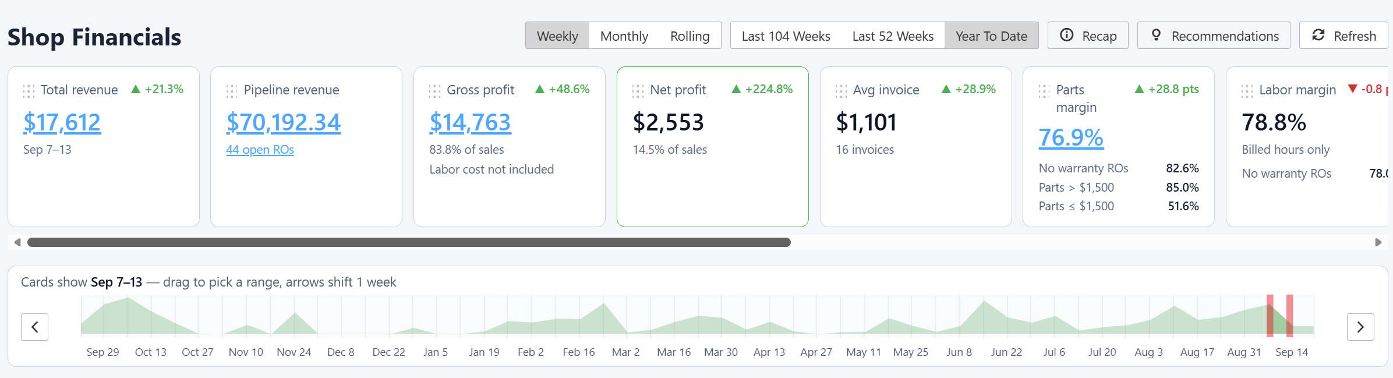
Task: Click the drag handle on Gross profit card
Action: point(435,91)
